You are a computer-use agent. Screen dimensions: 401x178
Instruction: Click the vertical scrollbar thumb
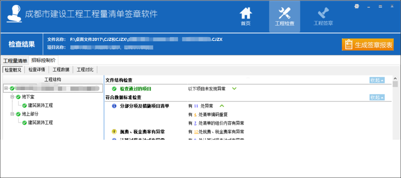(x=395, y=84)
